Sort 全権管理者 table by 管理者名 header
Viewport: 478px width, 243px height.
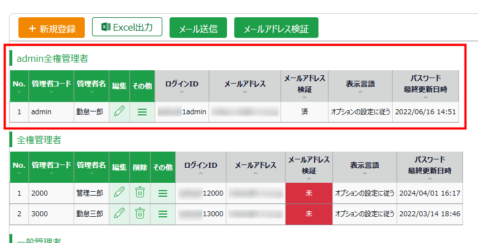pyautogui.click(x=91, y=167)
